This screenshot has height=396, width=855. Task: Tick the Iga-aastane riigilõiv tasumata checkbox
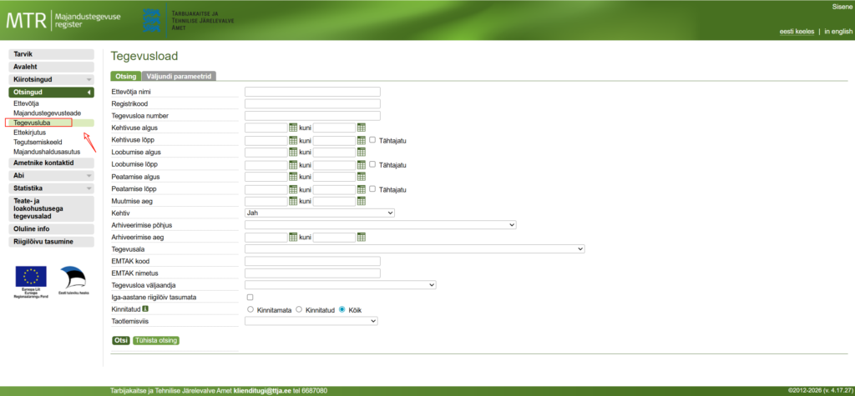250,297
